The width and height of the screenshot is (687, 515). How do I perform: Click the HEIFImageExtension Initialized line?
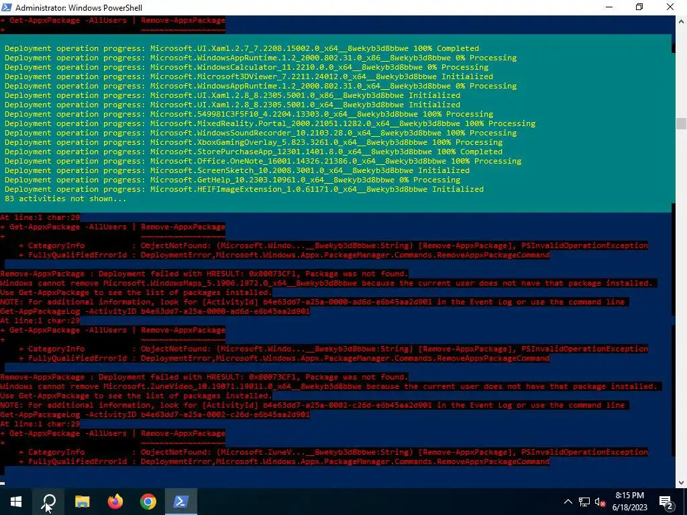(x=244, y=189)
